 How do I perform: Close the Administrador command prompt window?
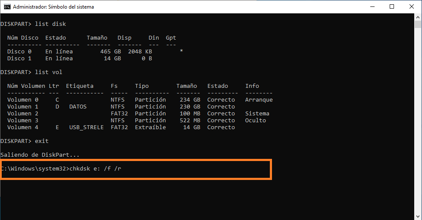coord(412,6)
